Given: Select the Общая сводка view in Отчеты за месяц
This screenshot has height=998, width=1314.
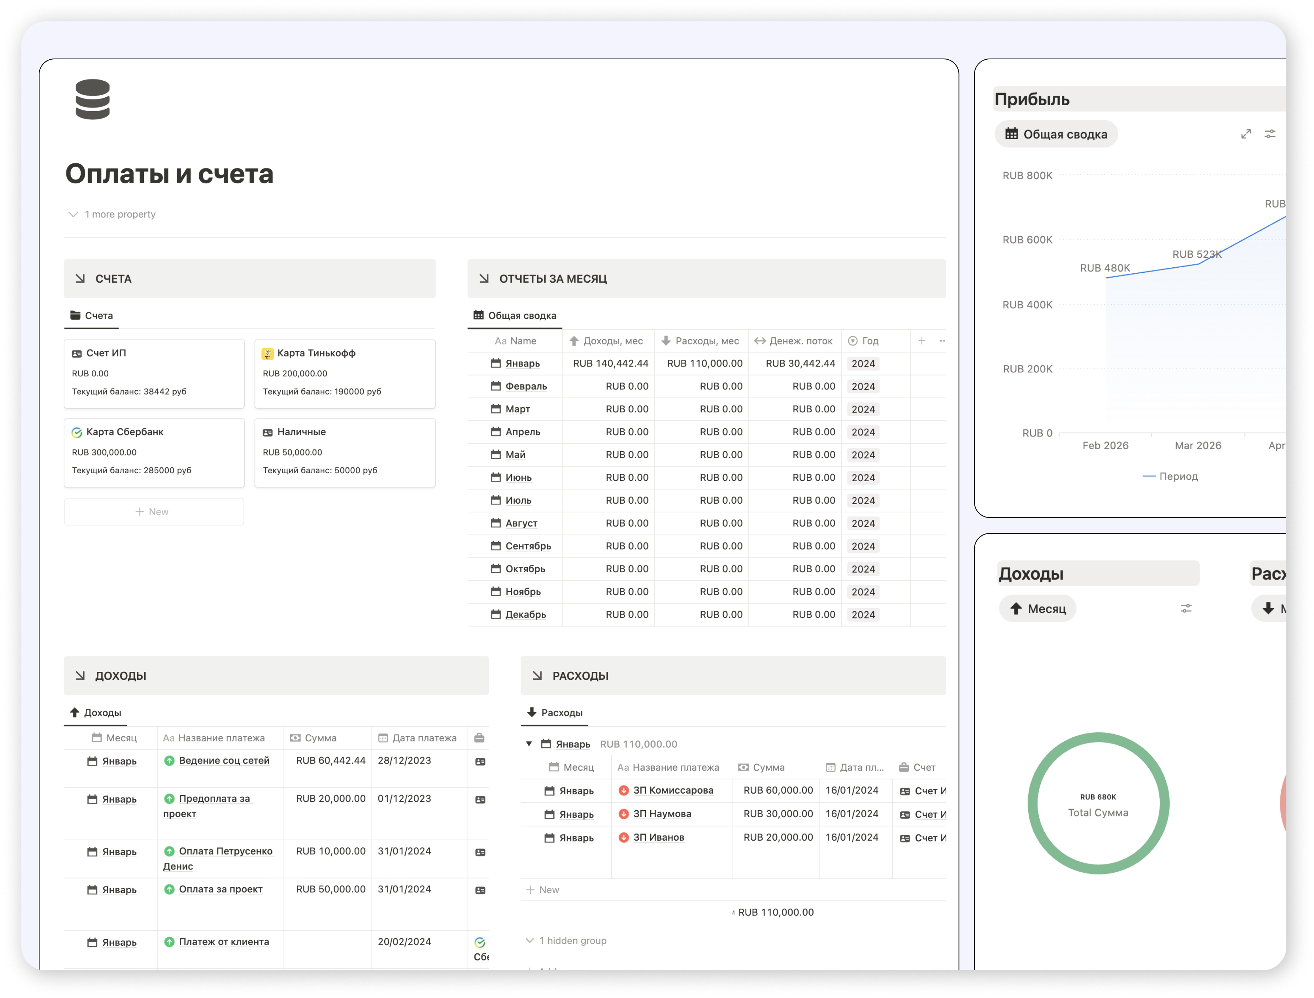Looking at the screenshot, I should coord(514,316).
